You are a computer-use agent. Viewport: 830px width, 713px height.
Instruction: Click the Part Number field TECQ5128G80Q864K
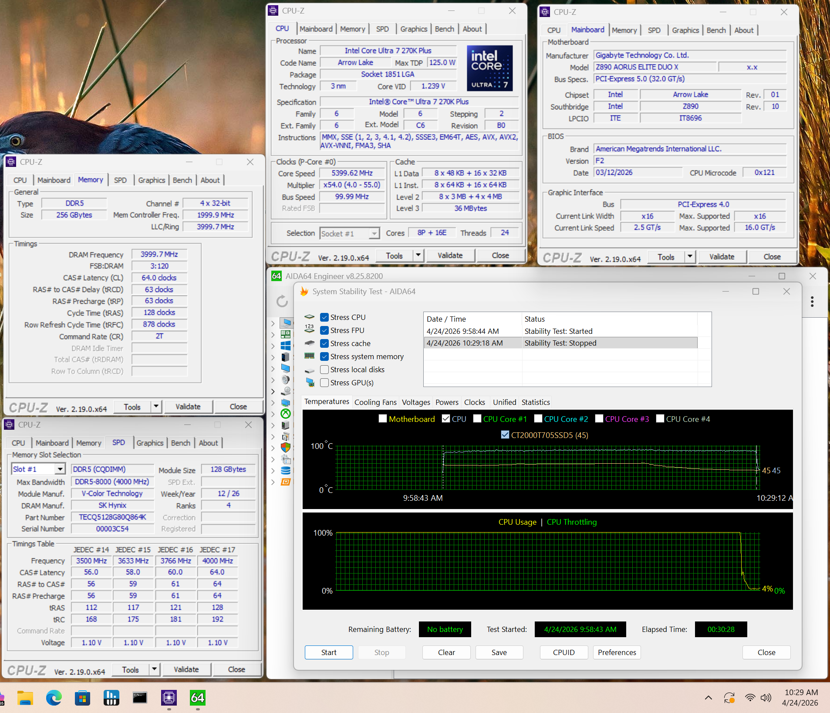point(112,517)
